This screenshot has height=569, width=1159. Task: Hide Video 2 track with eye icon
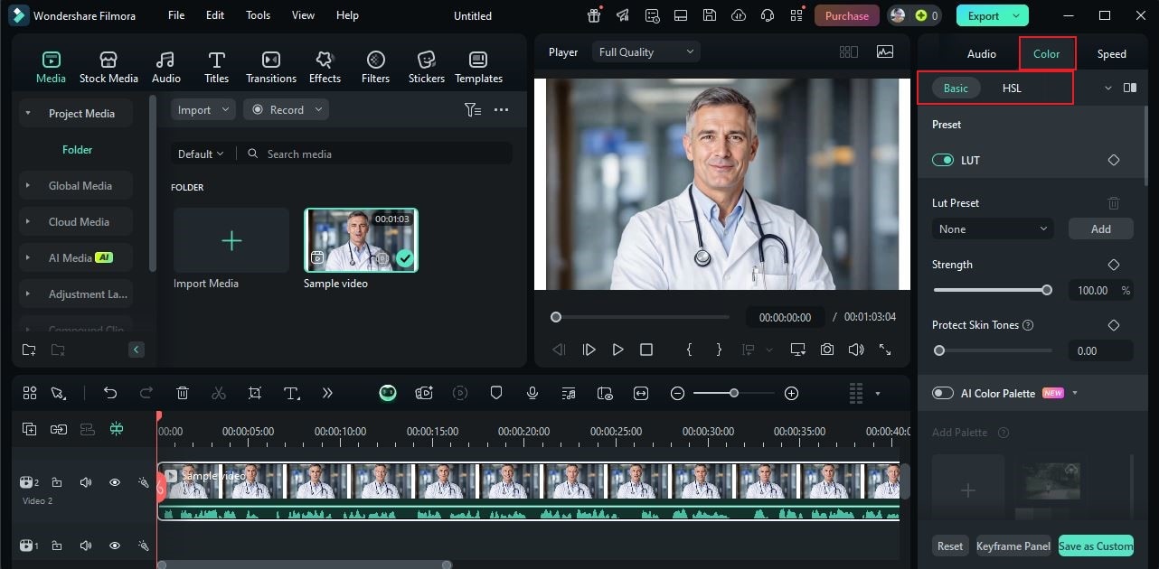pyautogui.click(x=115, y=482)
